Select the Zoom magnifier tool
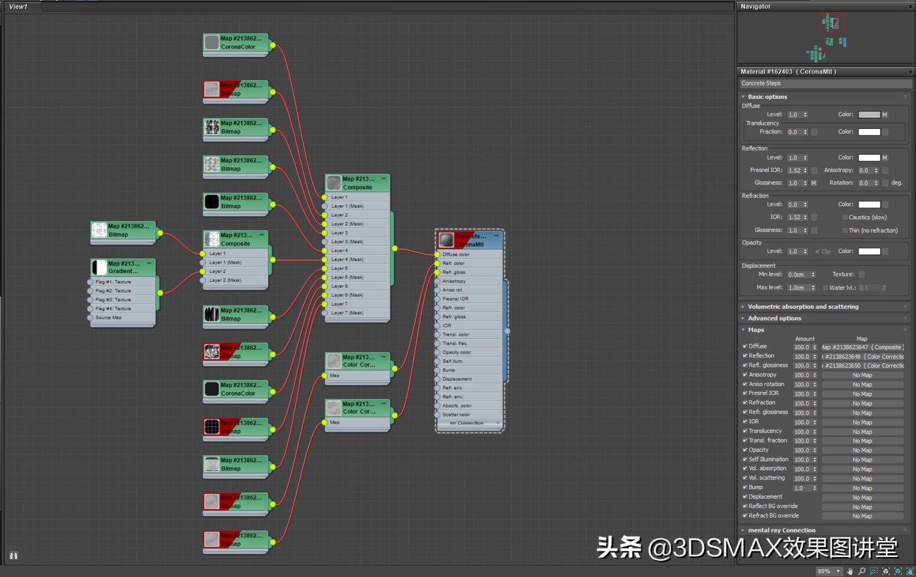This screenshot has height=577, width=916. pyautogui.click(x=862, y=571)
